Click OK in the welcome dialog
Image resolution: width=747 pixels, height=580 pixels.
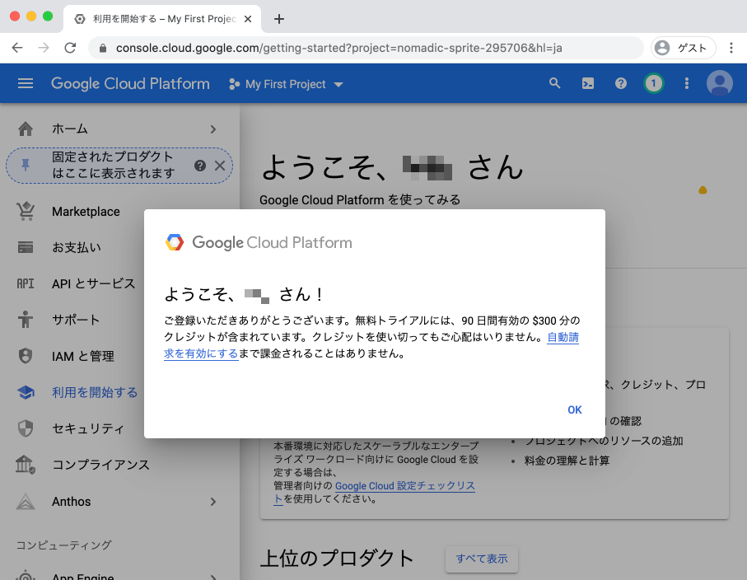(575, 409)
